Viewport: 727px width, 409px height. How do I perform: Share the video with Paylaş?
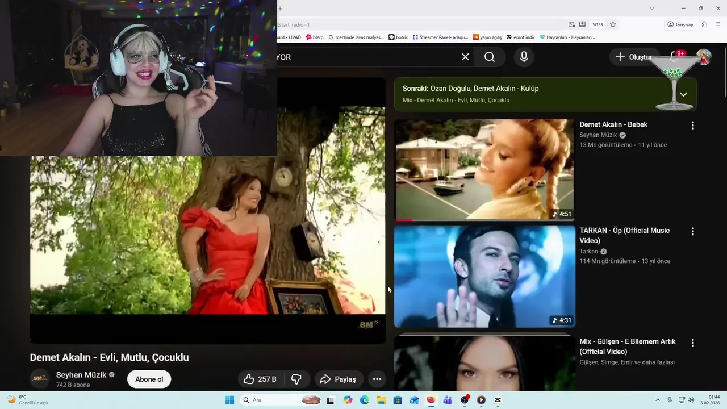[x=338, y=379]
